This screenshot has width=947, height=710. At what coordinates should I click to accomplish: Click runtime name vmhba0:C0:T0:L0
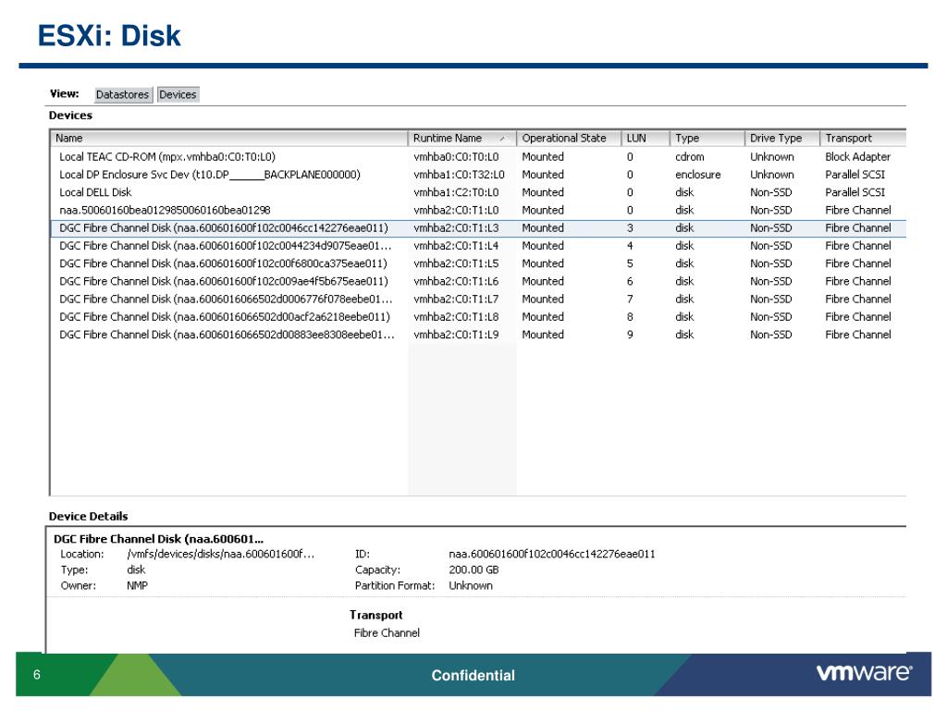click(x=456, y=157)
